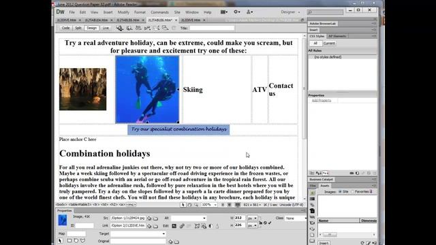Open the Modify menu
This screenshot has height=245, width=436.
[123, 12]
